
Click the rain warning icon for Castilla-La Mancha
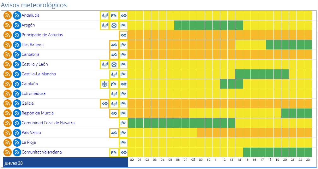click(x=114, y=74)
